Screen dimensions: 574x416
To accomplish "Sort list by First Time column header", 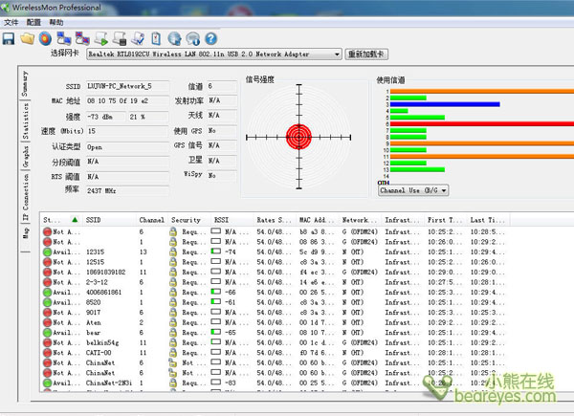I will [x=446, y=220].
